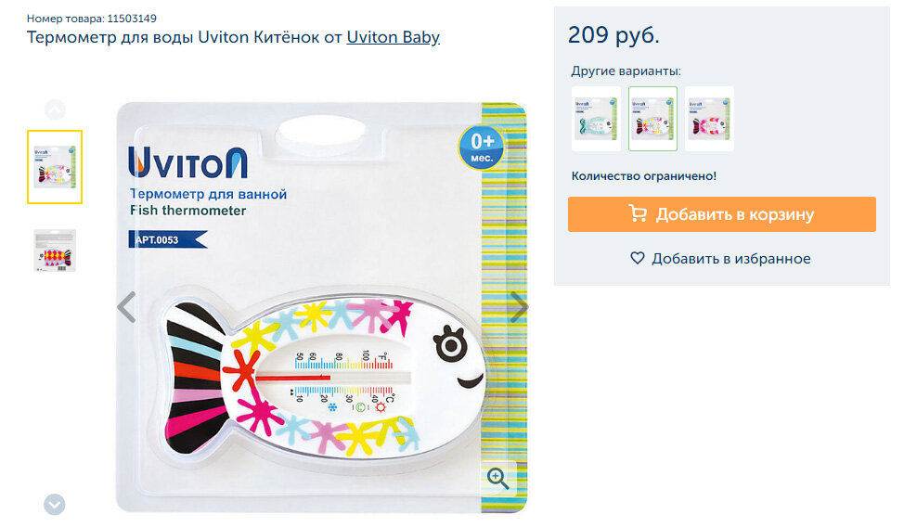Choose the green-outlined multicolor fish variant
The image size is (904, 527).
tap(652, 119)
